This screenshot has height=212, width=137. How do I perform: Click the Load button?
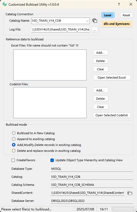point(108,15)
